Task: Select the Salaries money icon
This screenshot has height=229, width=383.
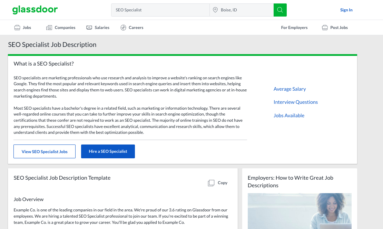Action: pyautogui.click(x=89, y=27)
